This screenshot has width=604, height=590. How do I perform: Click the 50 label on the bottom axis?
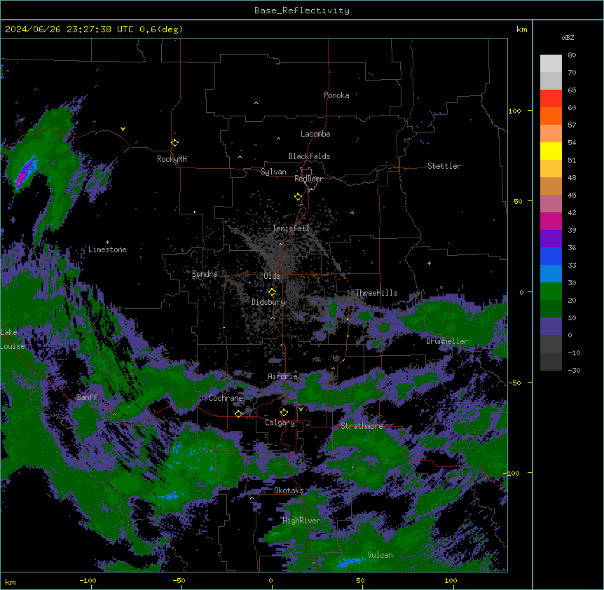[x=360, y=581]
